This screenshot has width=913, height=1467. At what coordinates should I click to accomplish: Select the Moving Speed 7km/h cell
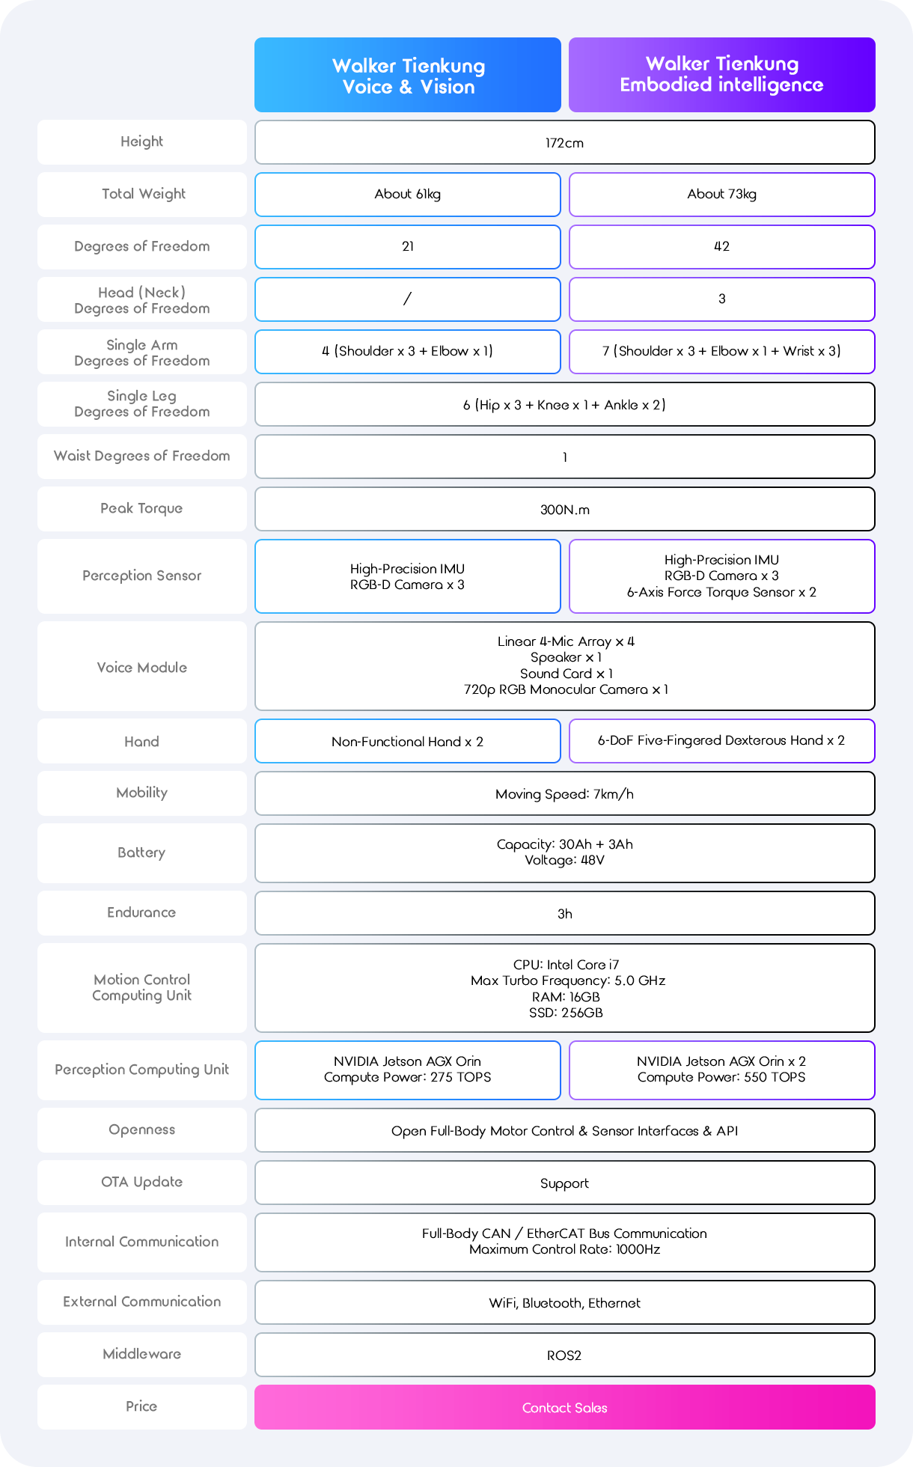click(x=564, y=794)
